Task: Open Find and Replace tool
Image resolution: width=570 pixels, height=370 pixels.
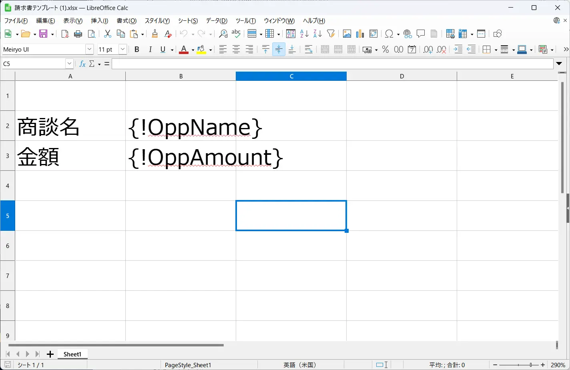Action: pos(223,34)
